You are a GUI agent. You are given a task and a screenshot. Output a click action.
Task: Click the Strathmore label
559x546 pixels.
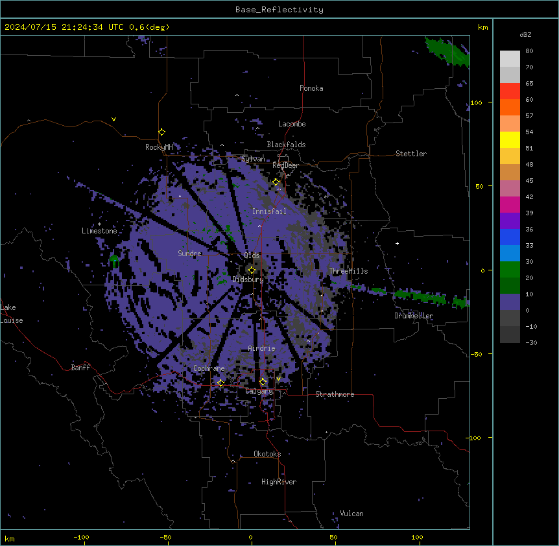click(335, 394)
